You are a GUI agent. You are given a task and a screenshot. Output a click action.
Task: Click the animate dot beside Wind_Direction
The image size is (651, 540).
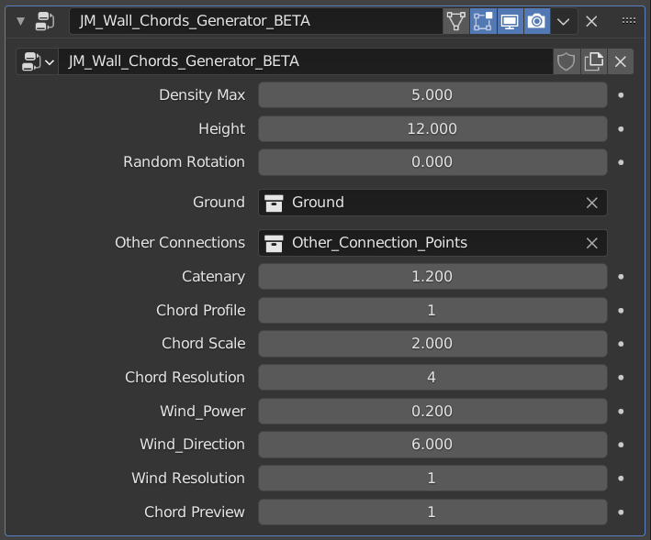[x=621, y=445]
